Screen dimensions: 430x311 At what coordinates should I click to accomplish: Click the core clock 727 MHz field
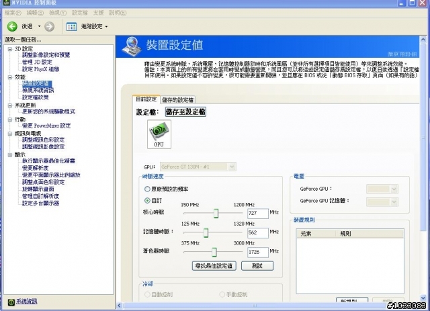(x=258, y=213)
